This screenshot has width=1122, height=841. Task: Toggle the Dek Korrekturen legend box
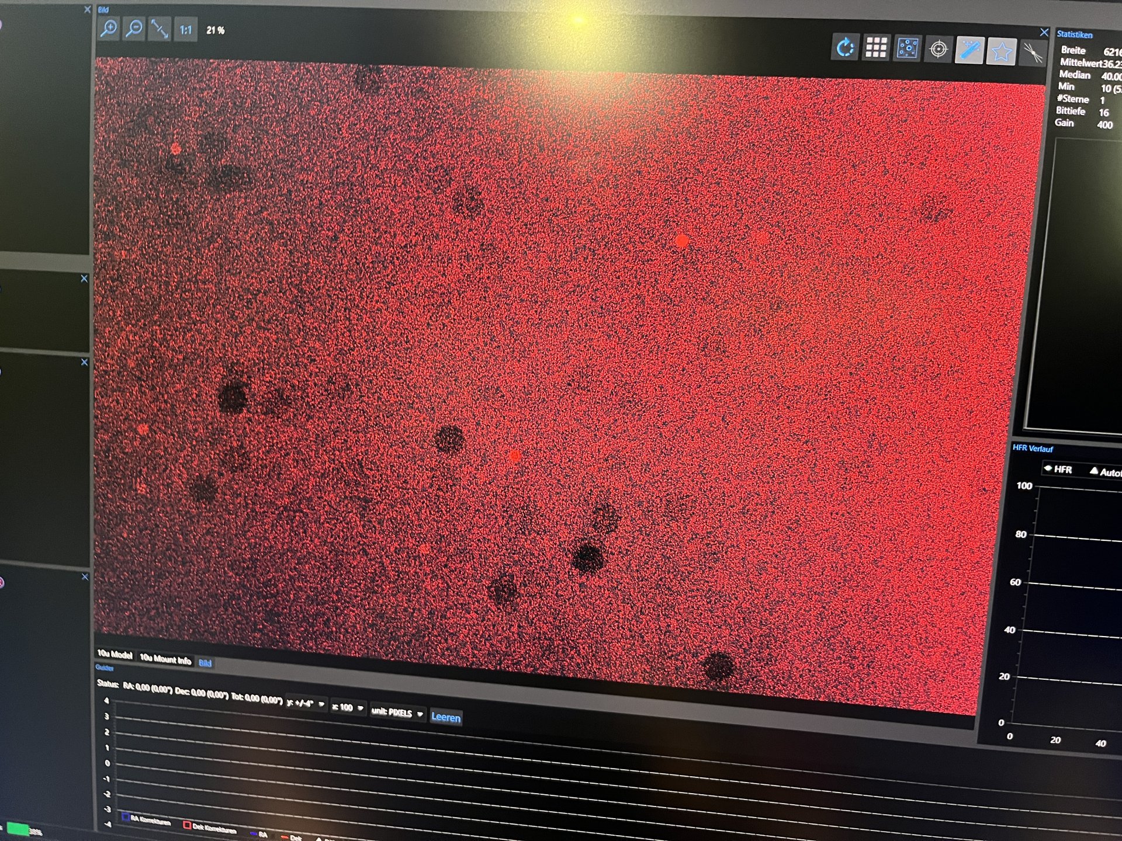click(187, 825)
